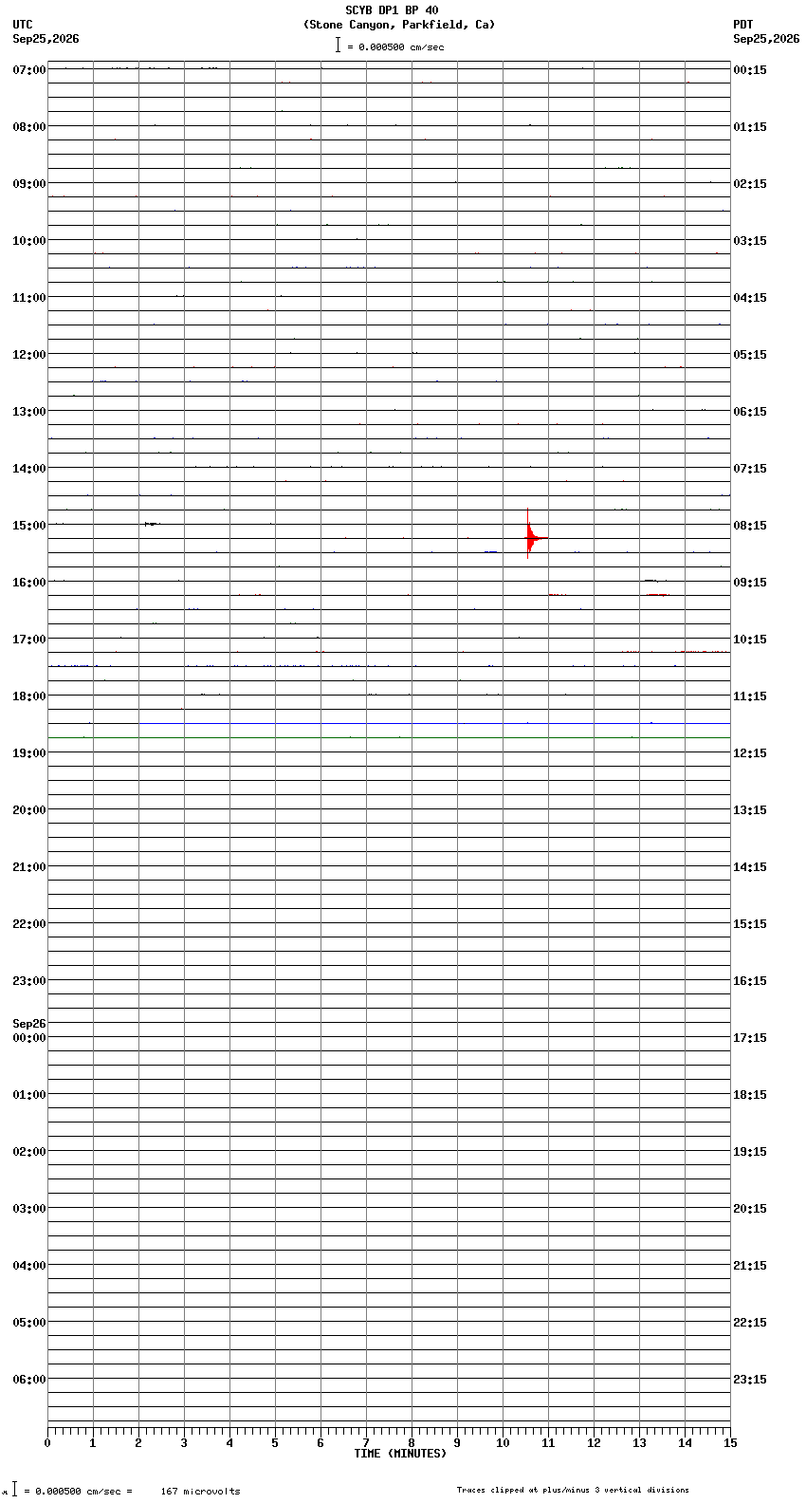Select the 19:00 UTC row label
This screenshot has width=806, height=1503.
[29, 753]
